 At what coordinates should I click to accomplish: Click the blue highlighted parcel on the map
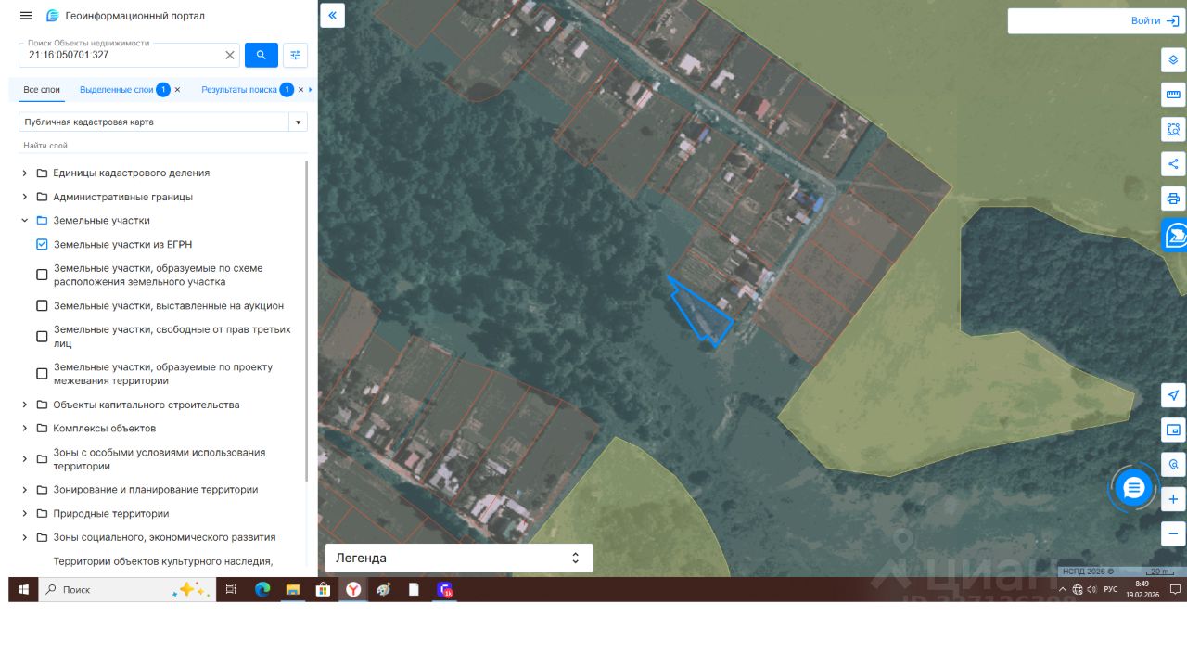point(701,314)
